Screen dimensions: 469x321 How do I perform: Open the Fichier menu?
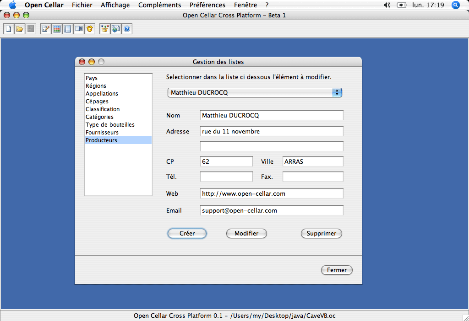coord(82,5)
